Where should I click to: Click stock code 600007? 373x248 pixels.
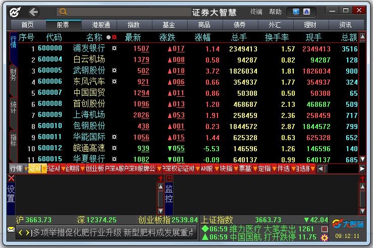coord(50,93)
